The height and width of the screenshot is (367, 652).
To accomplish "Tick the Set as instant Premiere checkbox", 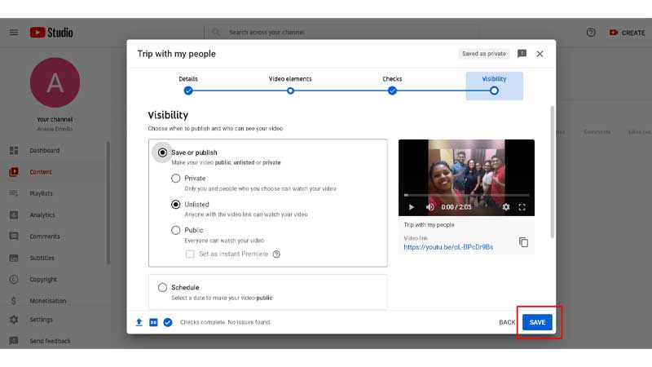I will click(x=190, y=254).
